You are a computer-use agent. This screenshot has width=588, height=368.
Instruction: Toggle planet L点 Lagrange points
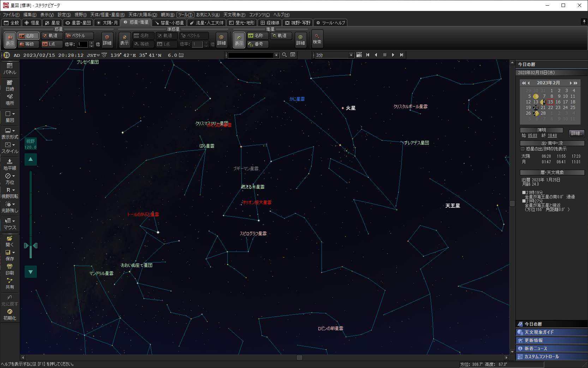click(x=52, y=44)
